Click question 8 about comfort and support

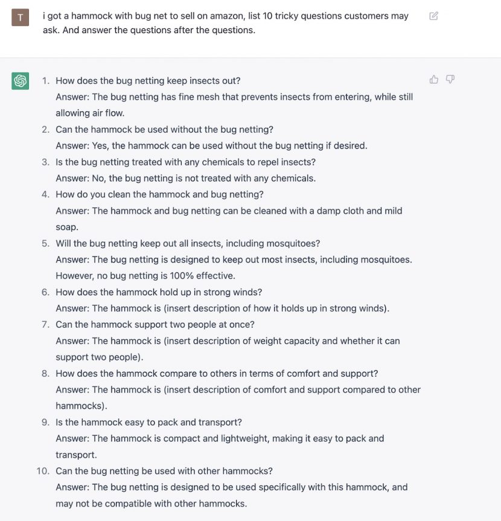coord(217,374)
